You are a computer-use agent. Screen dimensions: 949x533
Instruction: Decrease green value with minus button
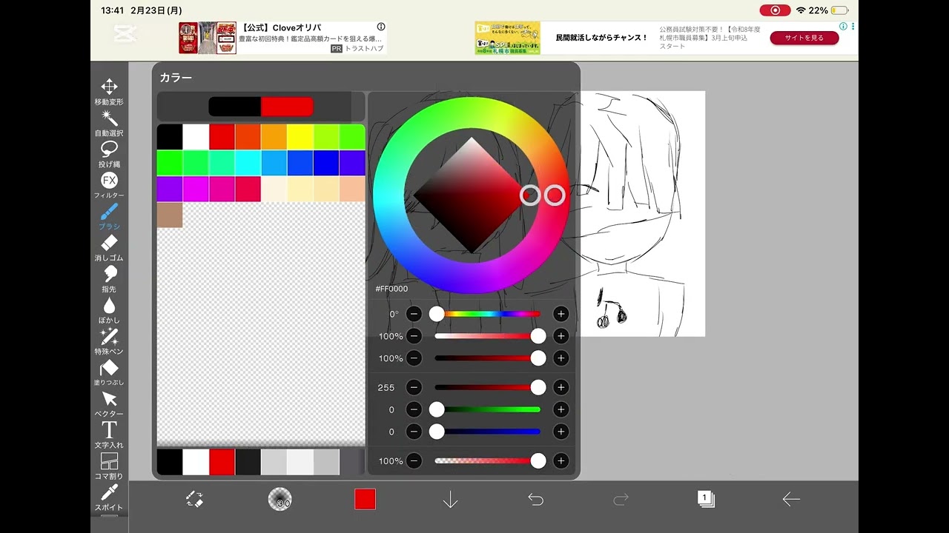click(x=414, y=409)
